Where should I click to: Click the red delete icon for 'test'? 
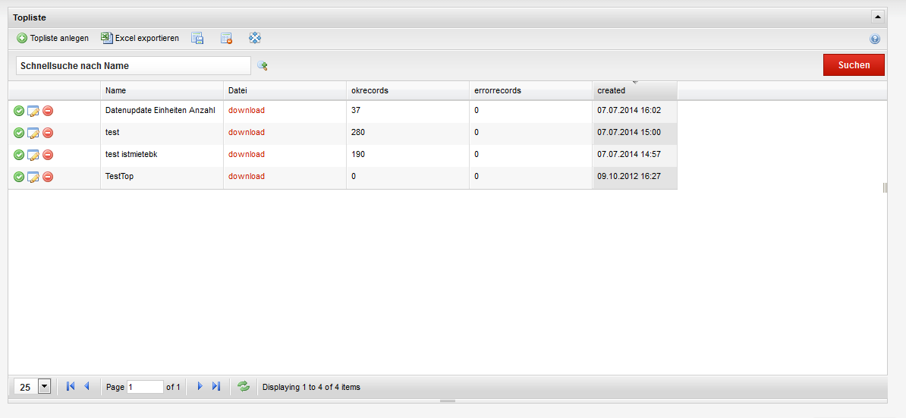point(48,133)
